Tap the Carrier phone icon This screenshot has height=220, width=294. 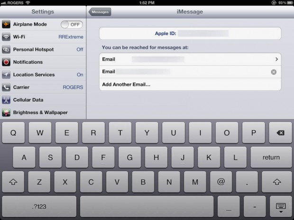[x=6, y=87]
